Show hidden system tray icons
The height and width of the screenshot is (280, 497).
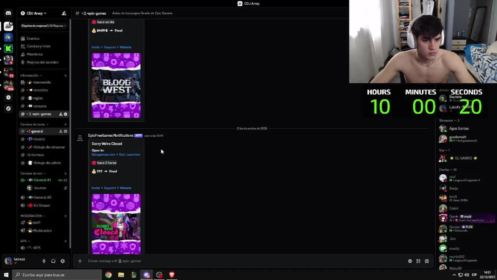click(x=455, y=275)
